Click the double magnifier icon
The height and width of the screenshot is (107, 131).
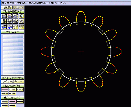pos(15,21)
